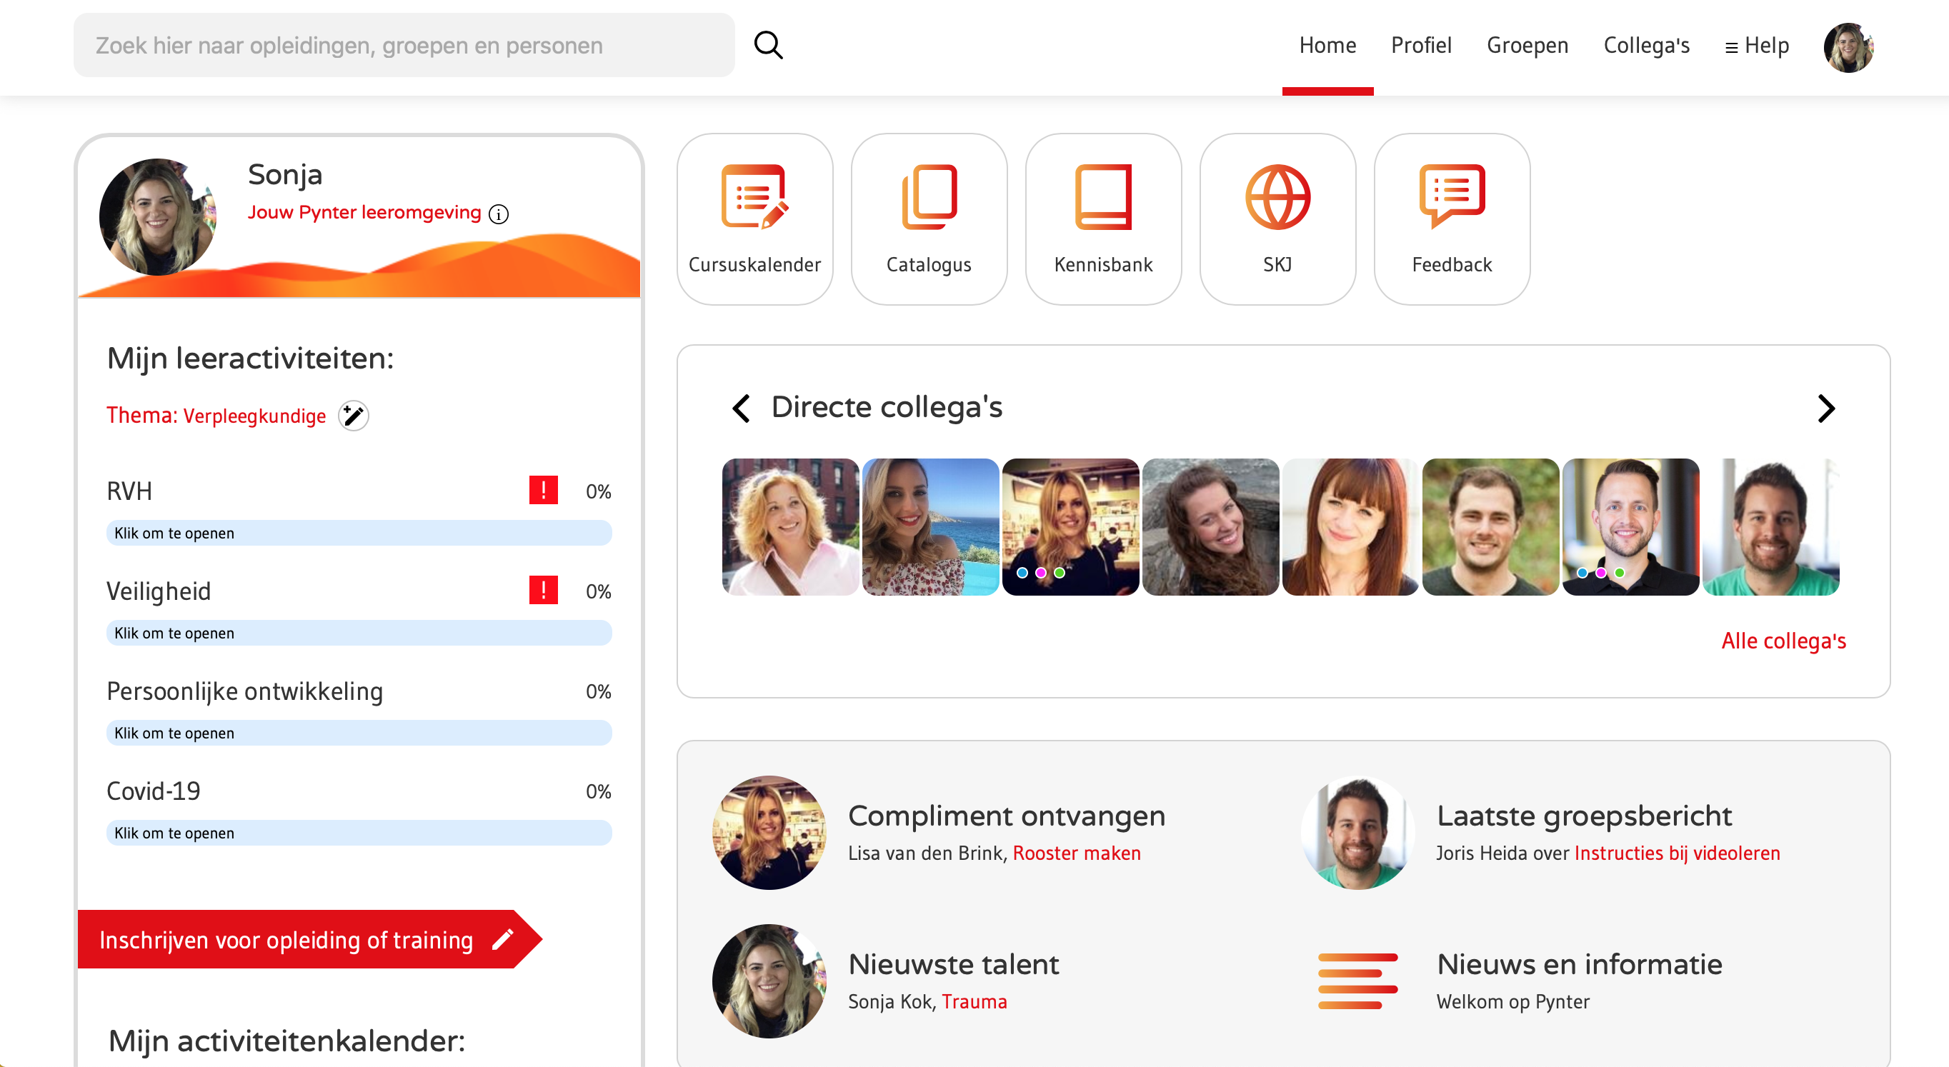Select colleague photo of man in black polo
Viewport: 1949px width, 1067px height.
point(1630,527)
